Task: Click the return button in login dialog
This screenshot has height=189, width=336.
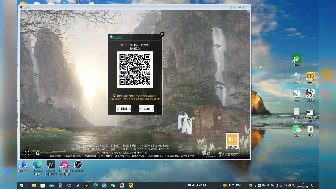Action: pos(146,109)
